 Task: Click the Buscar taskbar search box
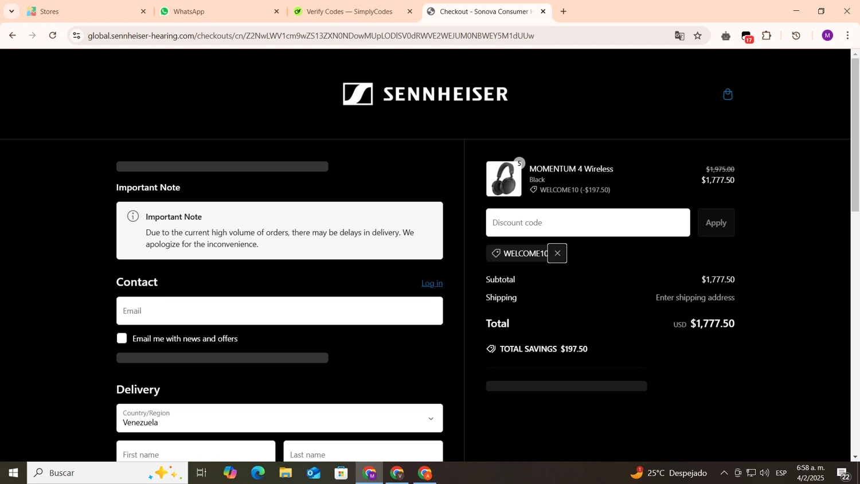[x=108, y=473]
